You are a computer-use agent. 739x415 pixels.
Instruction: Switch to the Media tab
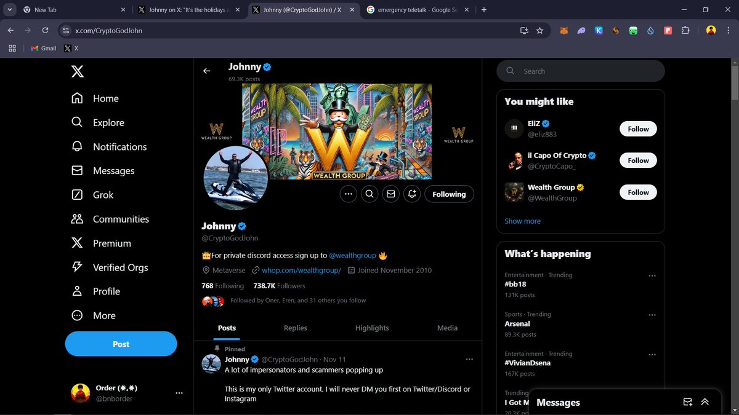pos(447,328)
